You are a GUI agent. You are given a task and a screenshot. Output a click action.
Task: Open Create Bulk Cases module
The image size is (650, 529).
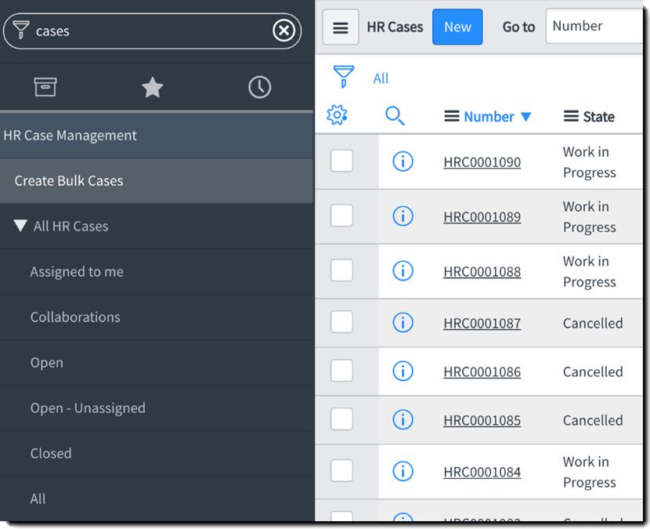click(x=69, y=181)
